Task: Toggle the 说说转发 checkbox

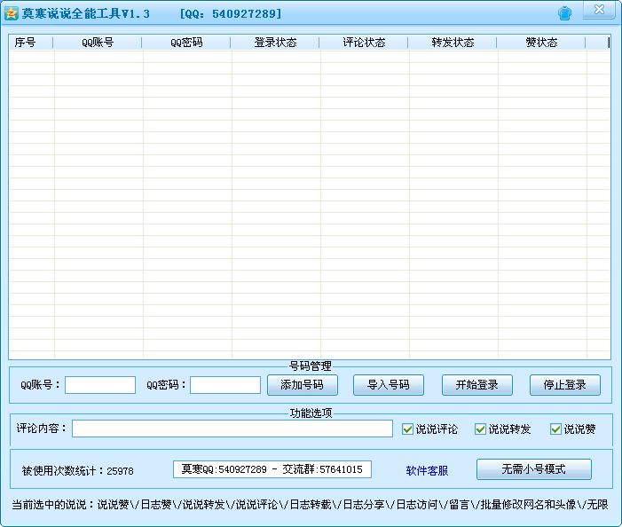Action: click(x=480, y=429)
